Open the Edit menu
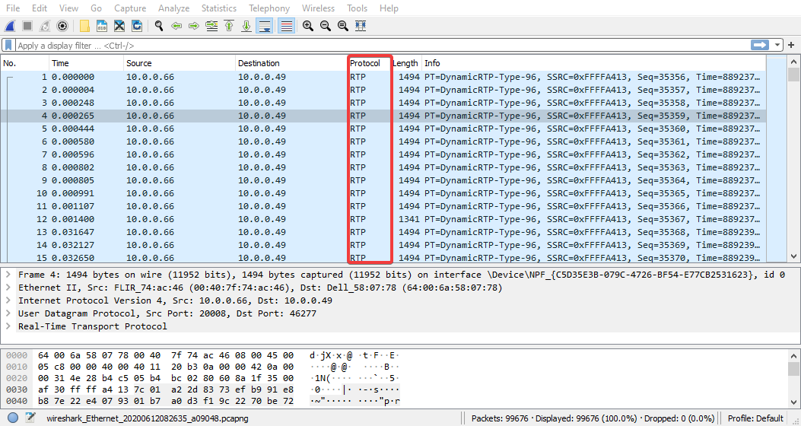 (x=40, y=8)
